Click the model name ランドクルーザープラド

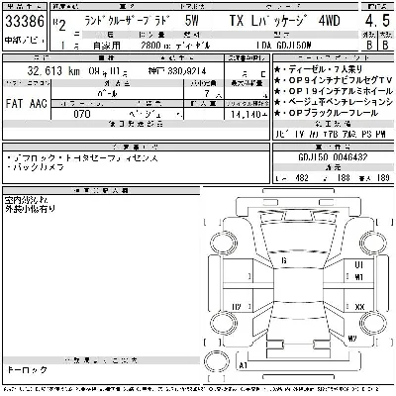tap(128, 21)
